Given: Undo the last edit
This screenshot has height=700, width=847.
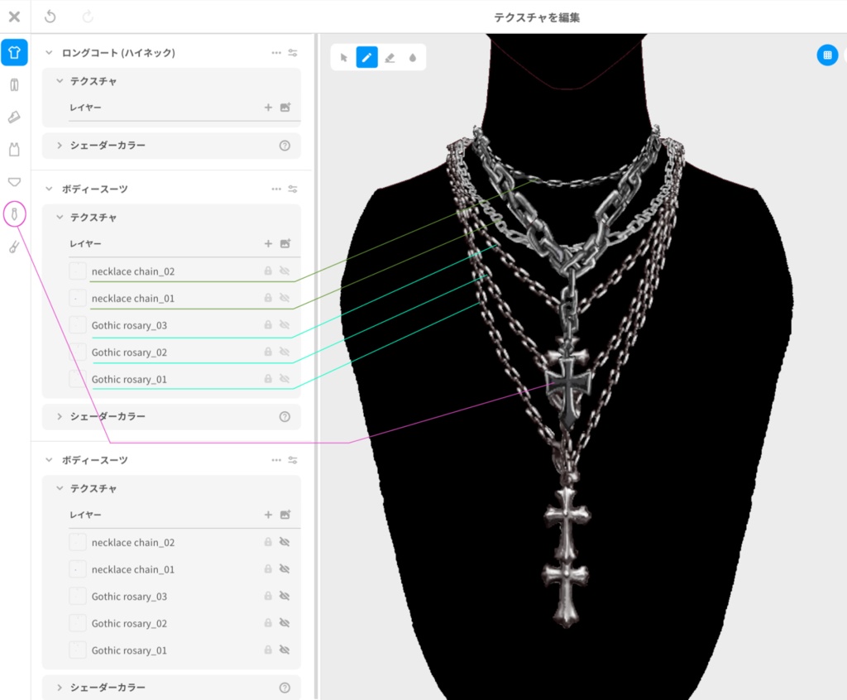Looking at the screenshot, I should click(50, 17).
